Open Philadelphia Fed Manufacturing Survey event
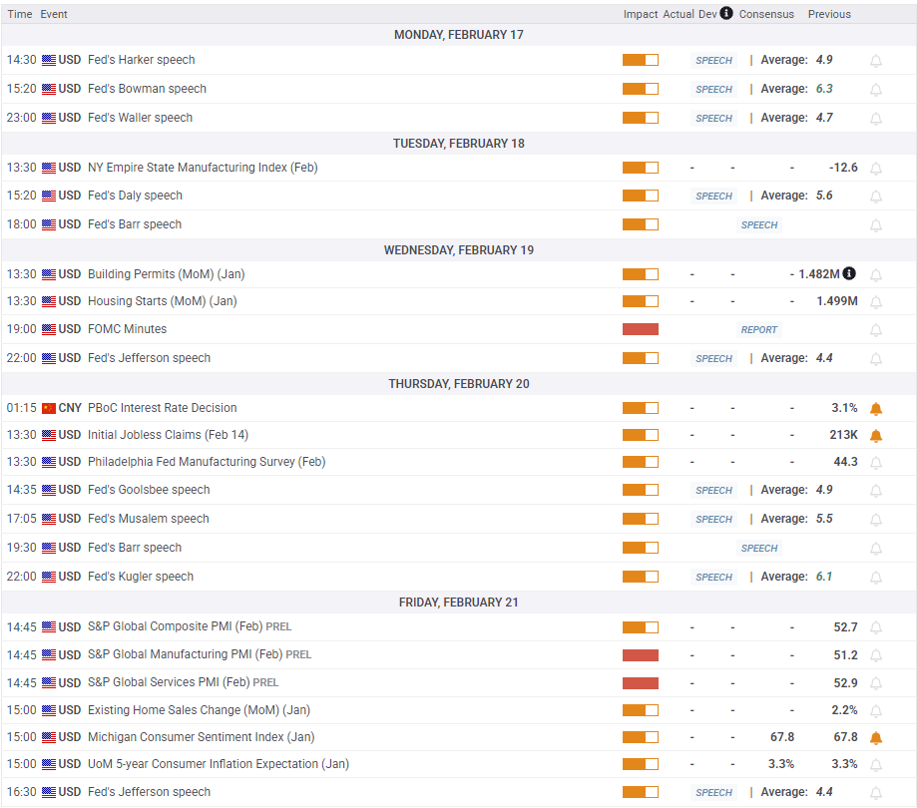917x808 pixels. (x=207, y=462)
